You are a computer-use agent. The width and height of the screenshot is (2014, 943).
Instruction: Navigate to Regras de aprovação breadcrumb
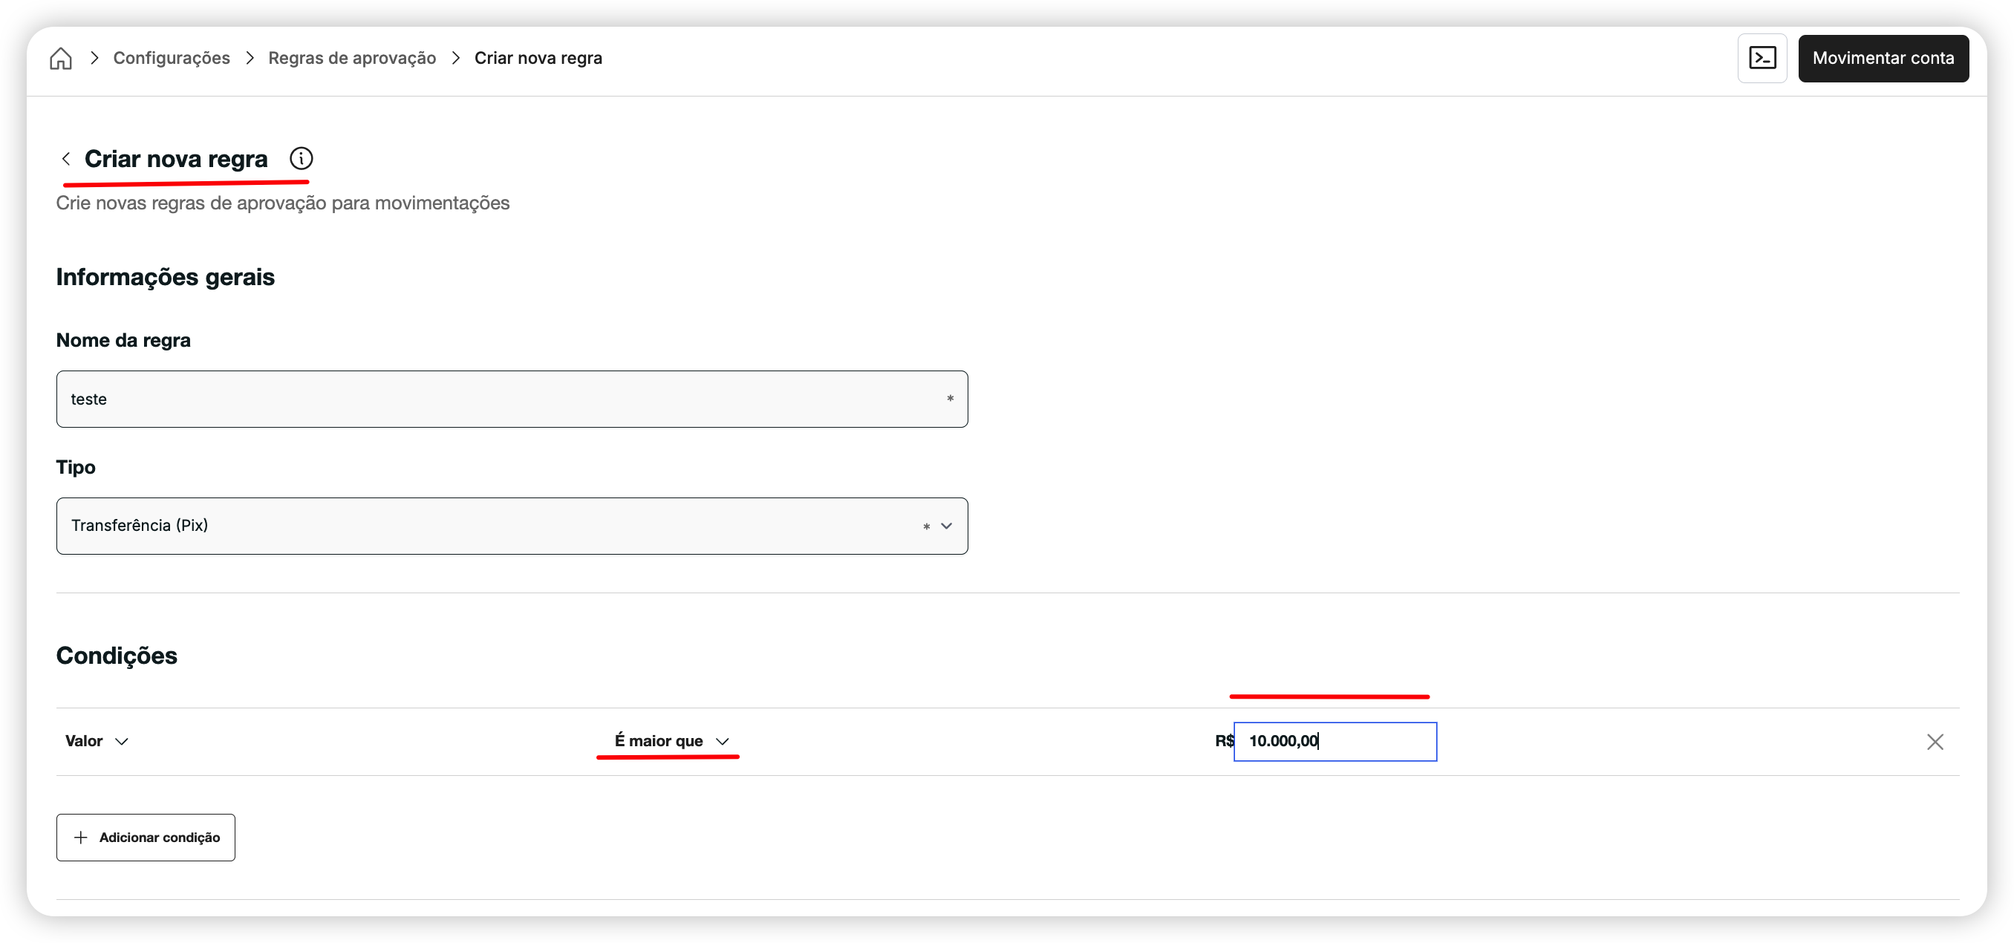pos(352,59)
